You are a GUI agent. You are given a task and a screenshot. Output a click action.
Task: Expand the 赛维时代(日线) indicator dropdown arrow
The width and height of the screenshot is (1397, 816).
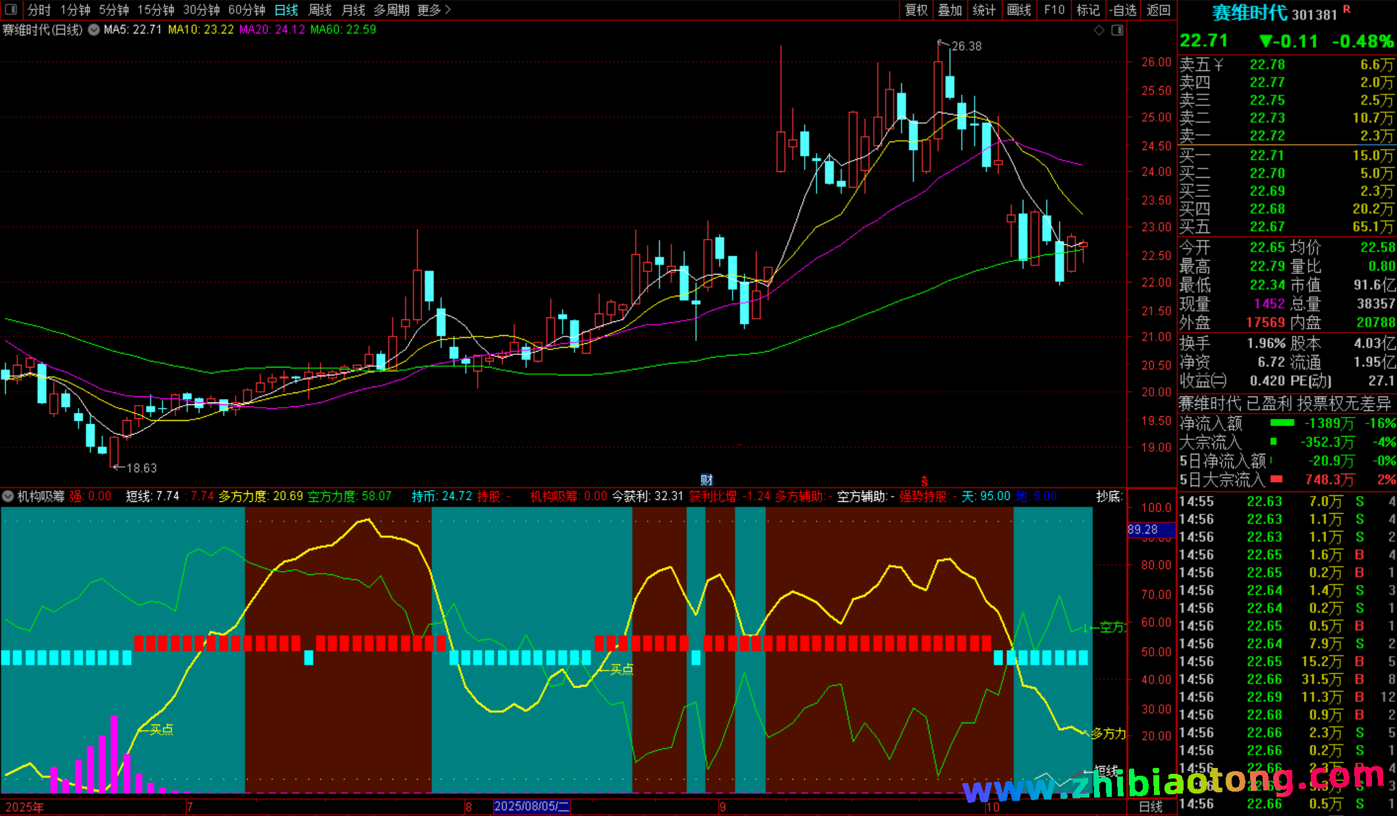[x=94, y=30]
